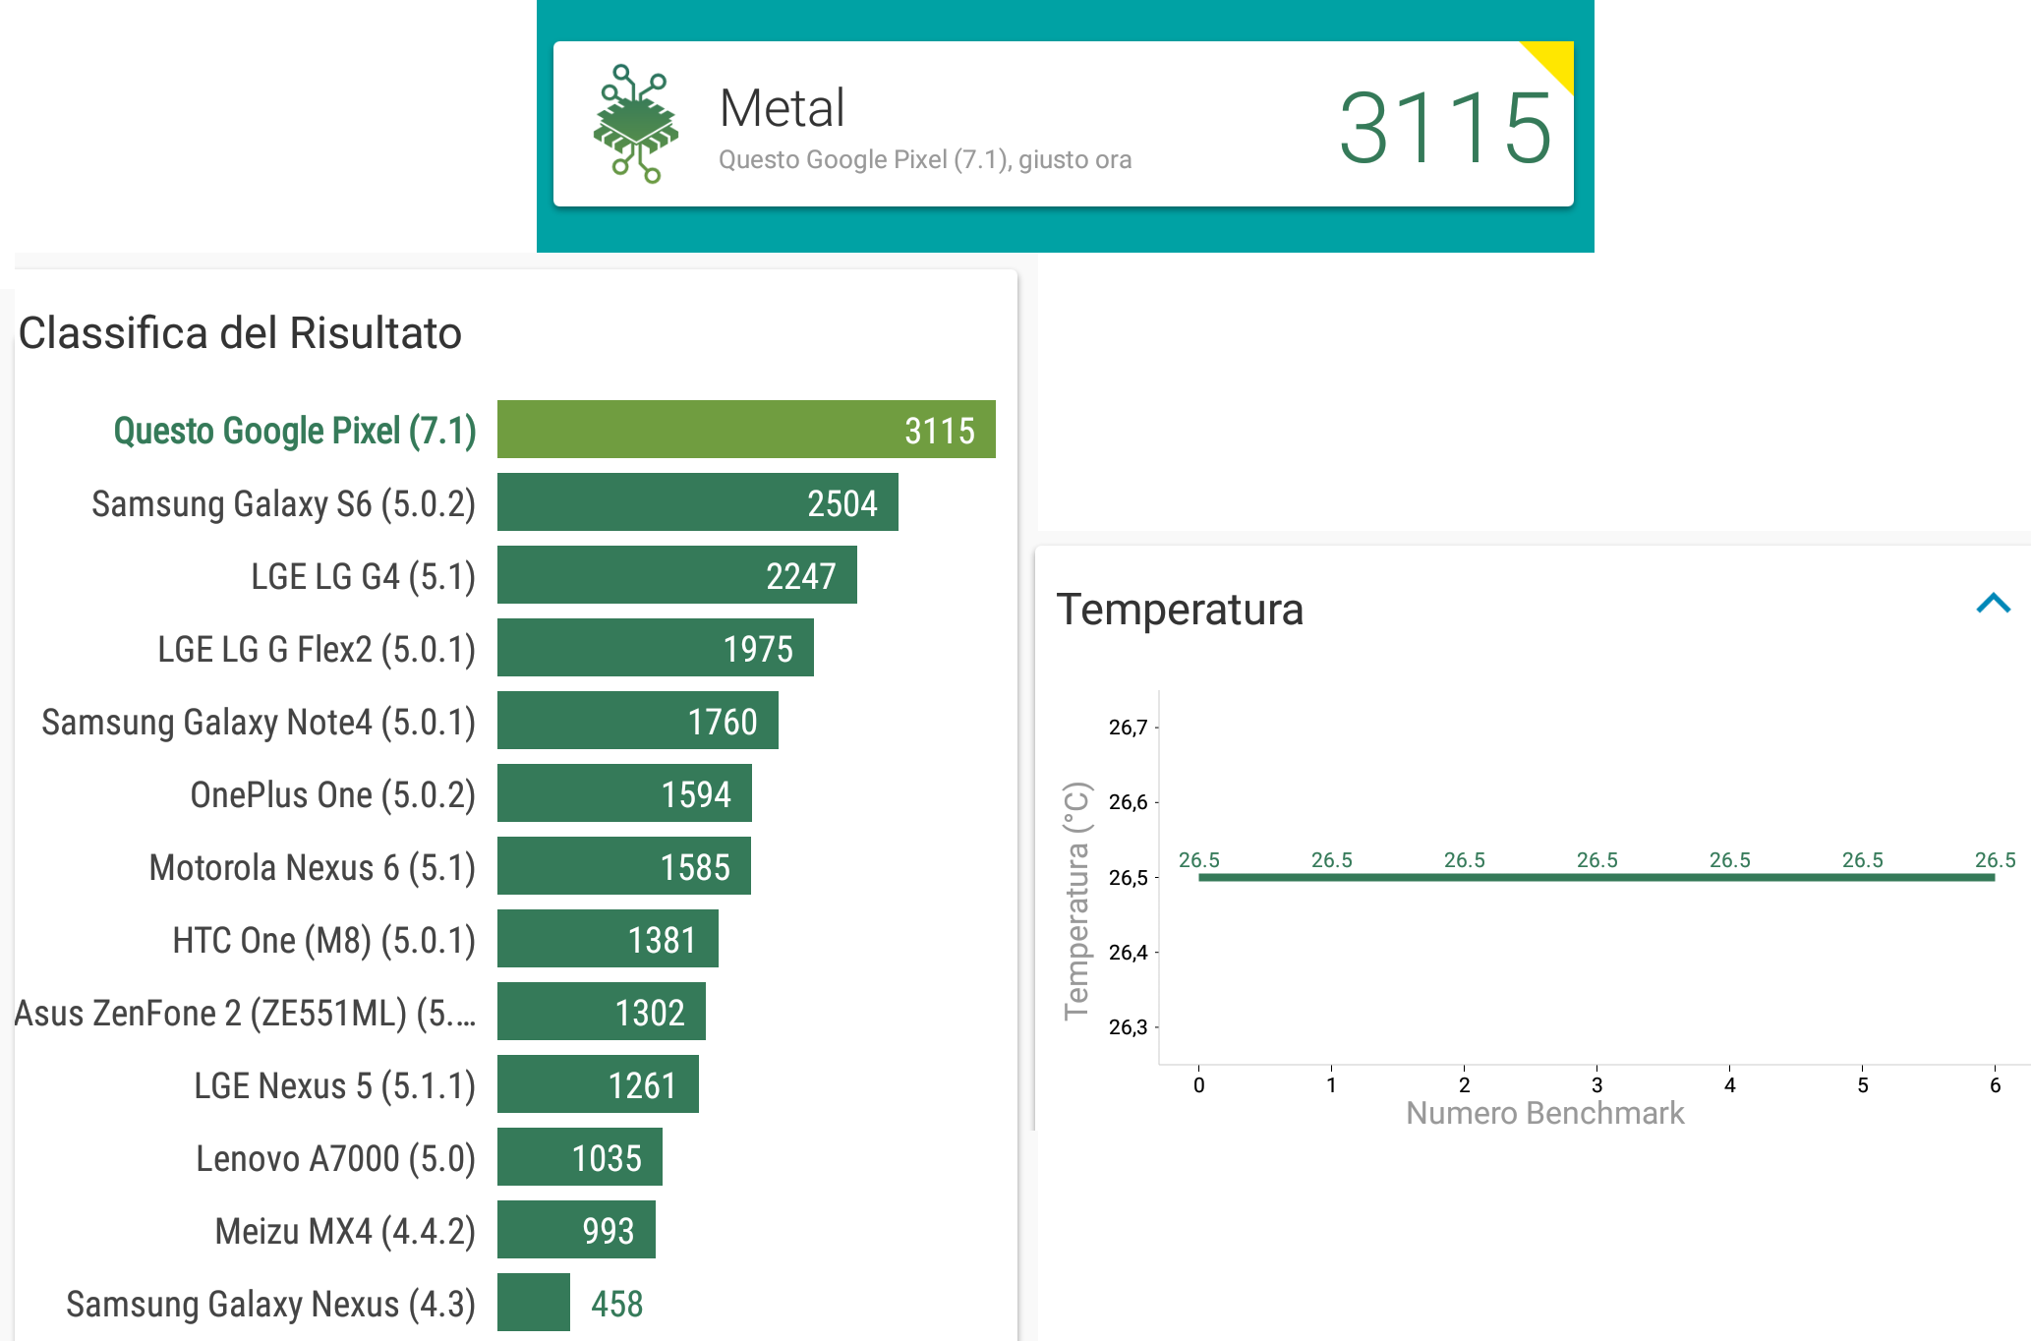Click the 1035 score bar
Screen dimensions: 2031x1341
pos(579,1157)
